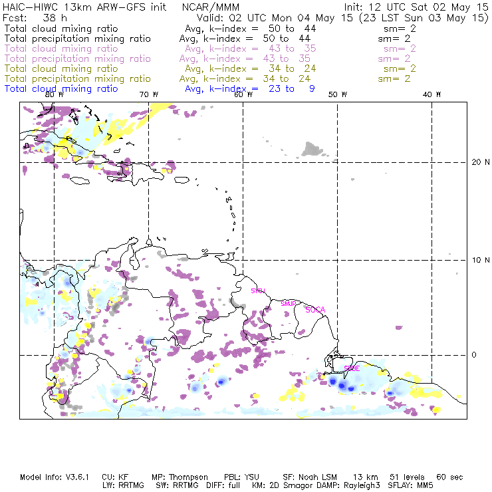Click the '50 W' longitude label

[x=338, y=94]
